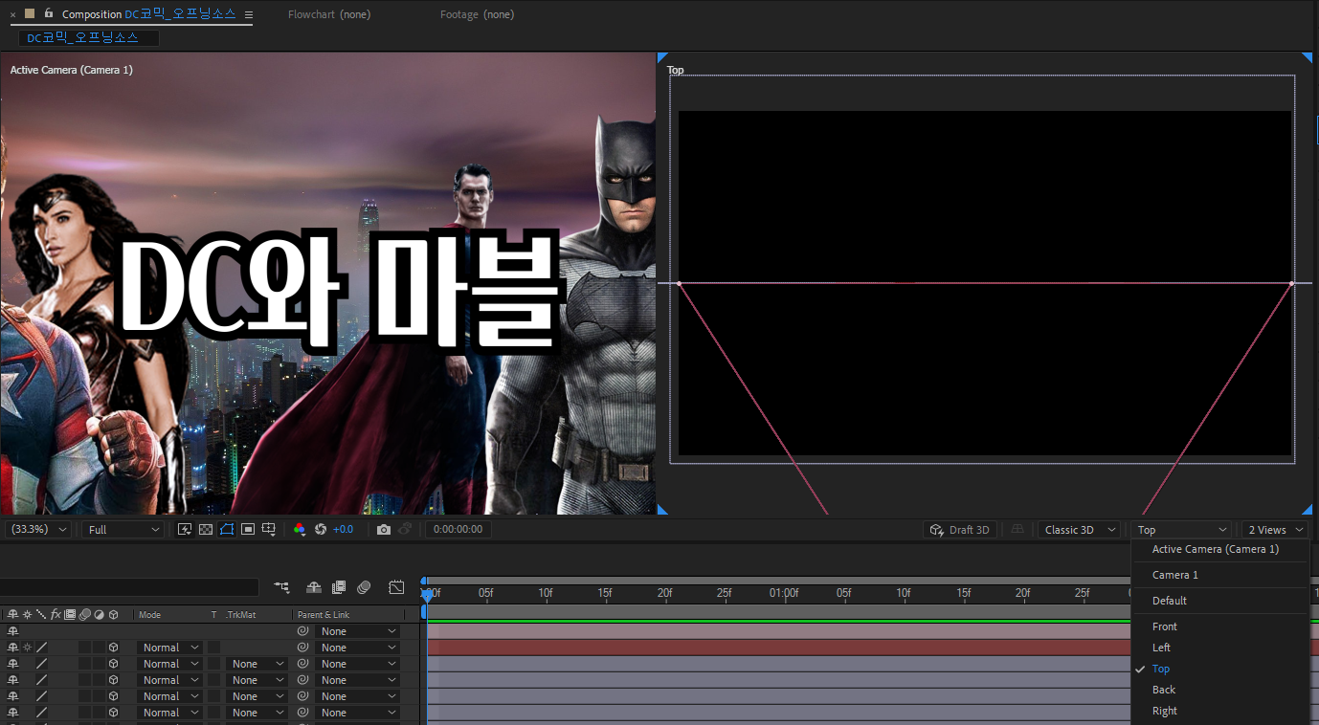Click the Reset Exposure icon
This screenshot has height=725, width=1319.
[x=321, y=529]
